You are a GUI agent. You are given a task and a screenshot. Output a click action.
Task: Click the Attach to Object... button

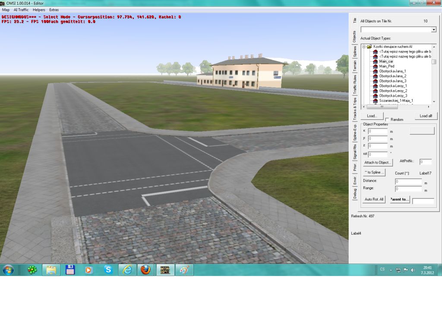[378, 163]
